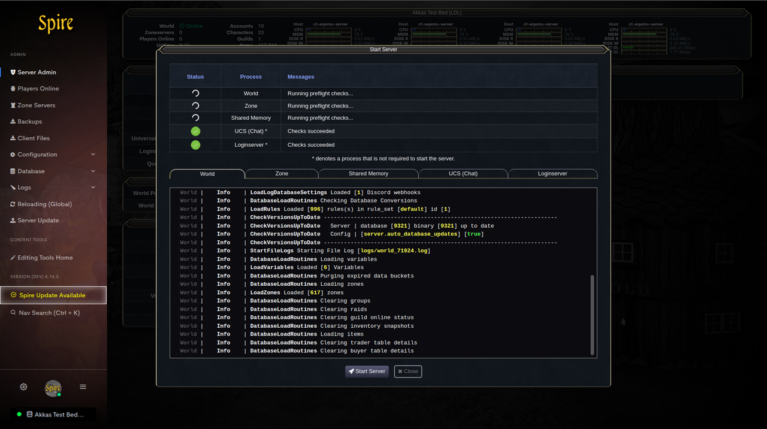Viewport: 767px width, 429px height.
Task: Click the log output scrollbar
Action: coord(593,315)
